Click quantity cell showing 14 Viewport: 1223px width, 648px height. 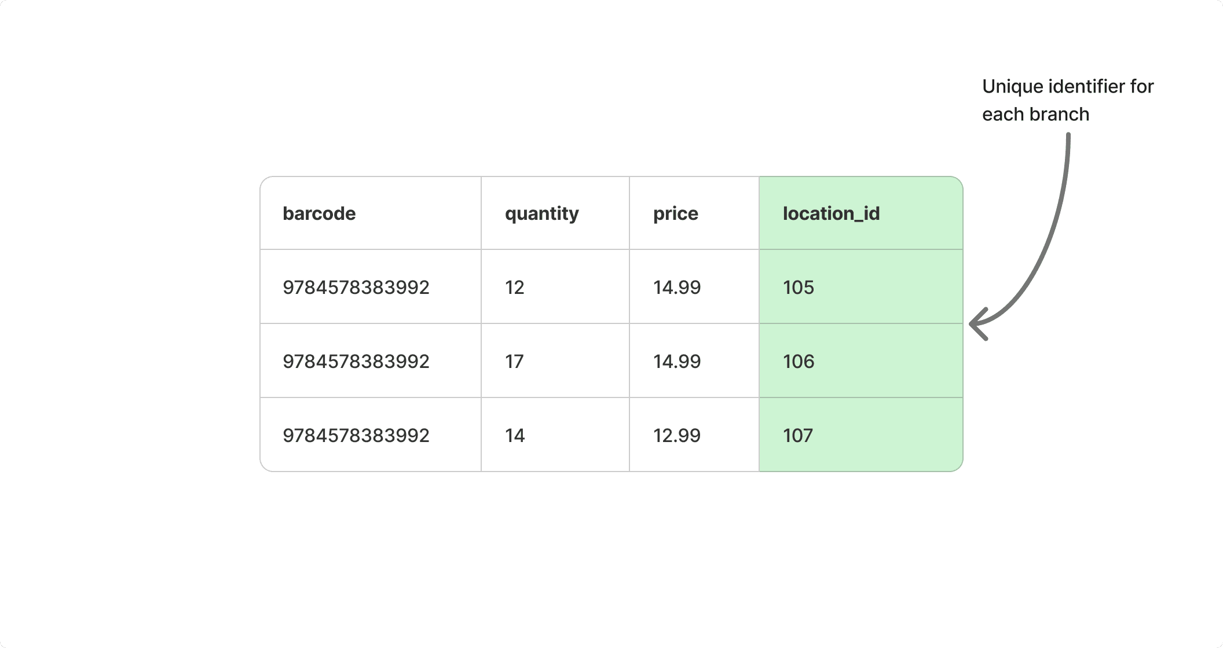pos(514,436)
